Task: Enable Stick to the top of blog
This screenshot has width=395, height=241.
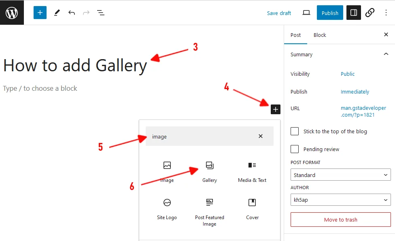Action: click(x=295, y=131)
